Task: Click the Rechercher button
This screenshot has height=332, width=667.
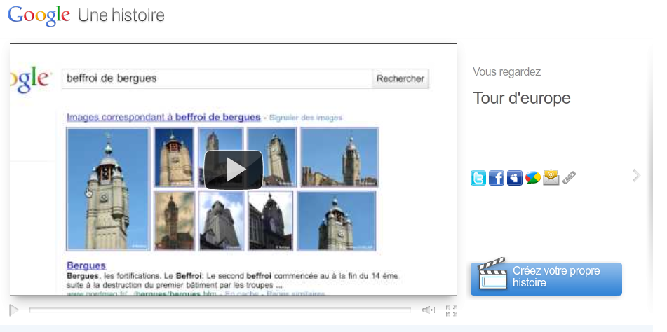Action: 400,78
